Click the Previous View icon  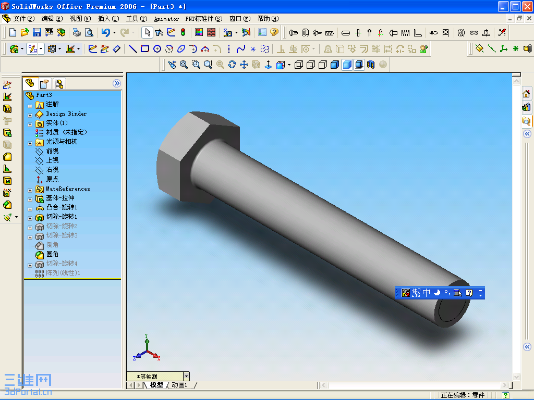(x=172, y=65)
